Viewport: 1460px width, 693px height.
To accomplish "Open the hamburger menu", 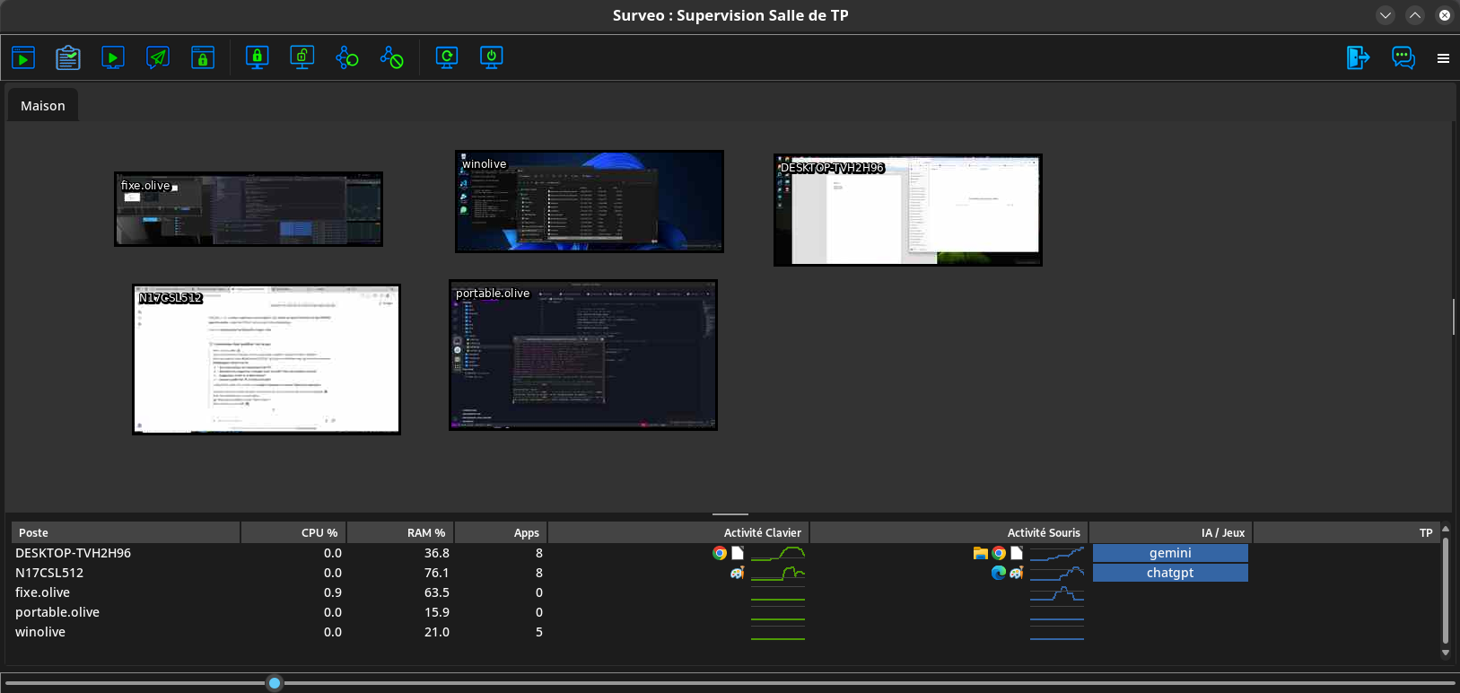I will tap(1443, 58).
